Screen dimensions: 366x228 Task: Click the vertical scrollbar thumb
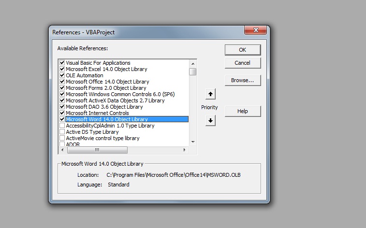pyautogui.click(x=193, y=72)
